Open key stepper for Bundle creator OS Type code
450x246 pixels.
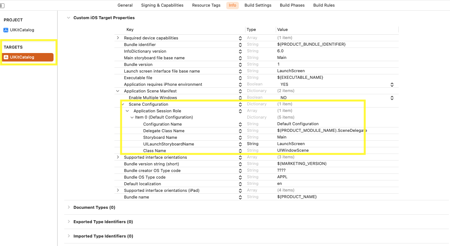pos(240,171)
